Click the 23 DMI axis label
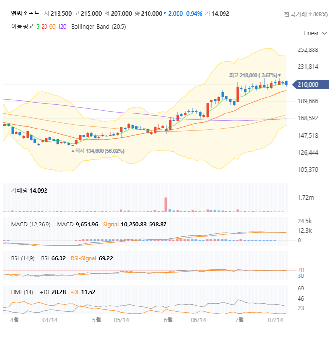 coord(301,308)
